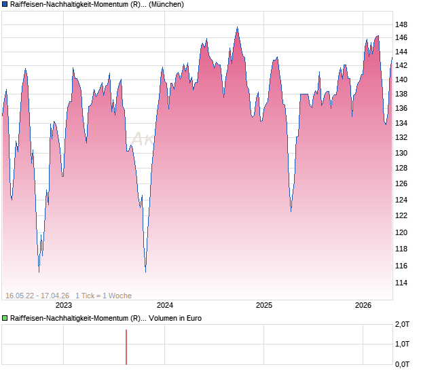This screenshot has width=421, height=371.
Task: Click the 0,0T volume axis label
Action: click(x=402, y=364)
